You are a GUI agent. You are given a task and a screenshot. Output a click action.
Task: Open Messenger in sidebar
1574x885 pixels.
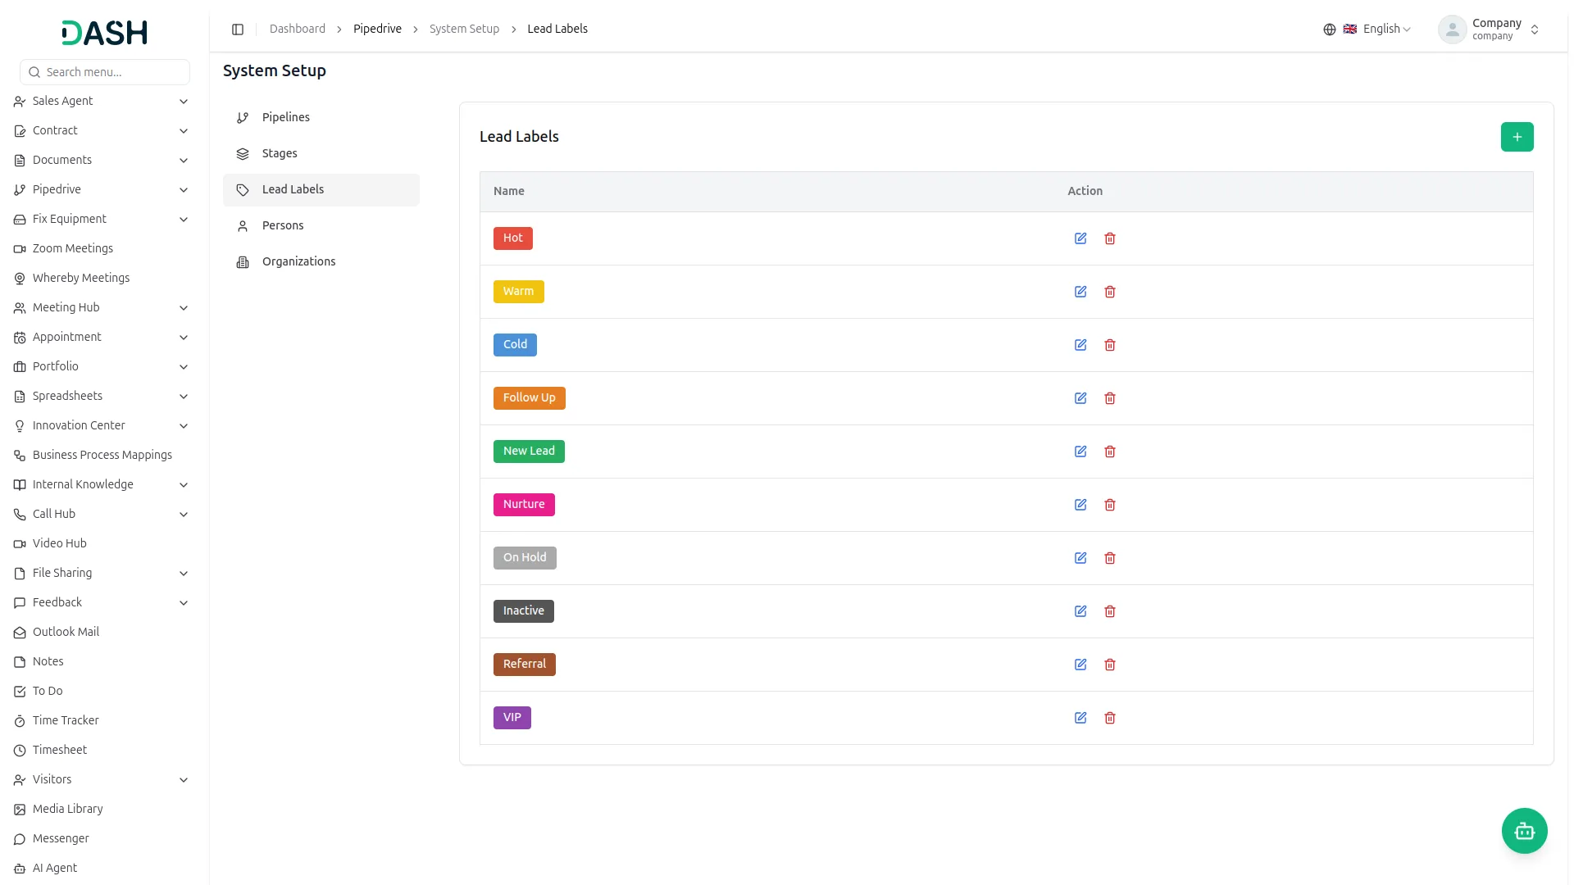click(102, 838)
